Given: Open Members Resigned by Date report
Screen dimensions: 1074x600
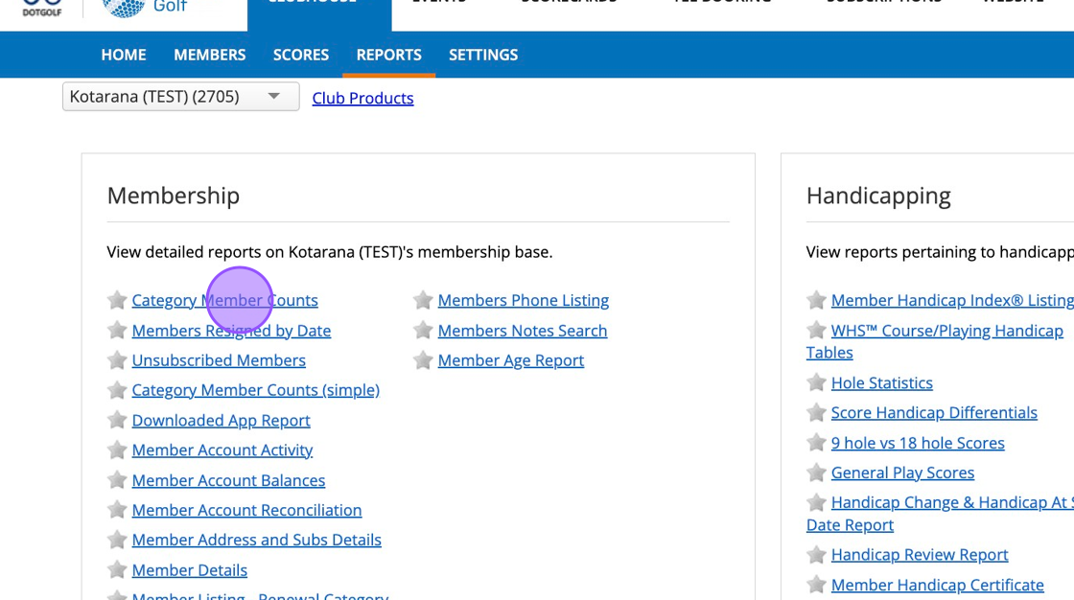Looking at the screenshot, I should [x=231, y=330].
